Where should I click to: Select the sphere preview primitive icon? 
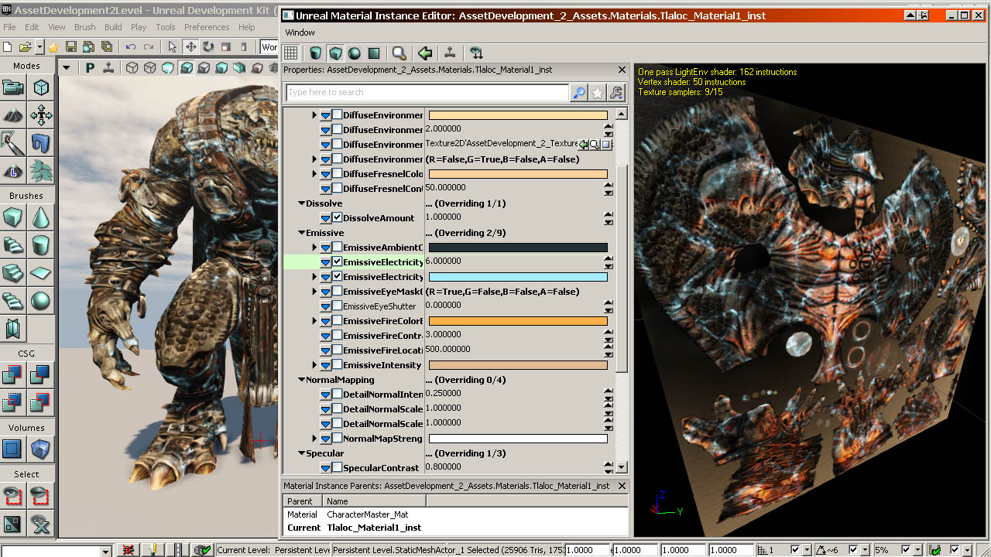(355, 53)
